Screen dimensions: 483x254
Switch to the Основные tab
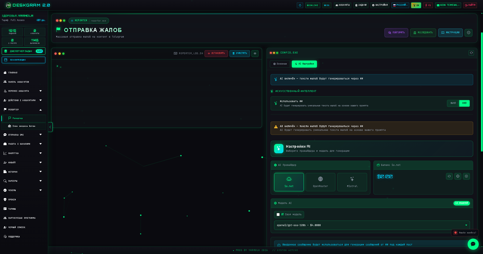click(280, 64)
